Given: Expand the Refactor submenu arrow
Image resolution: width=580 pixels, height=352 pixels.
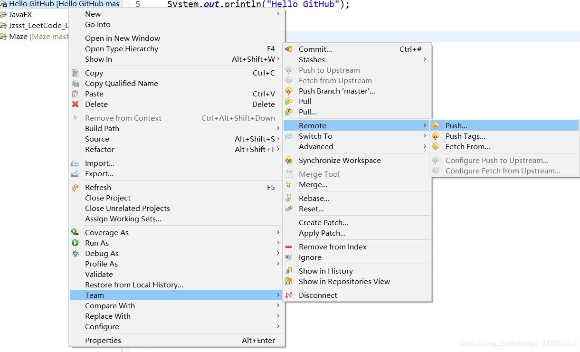Looking at the screenshot, I should [x=278, y=149].
